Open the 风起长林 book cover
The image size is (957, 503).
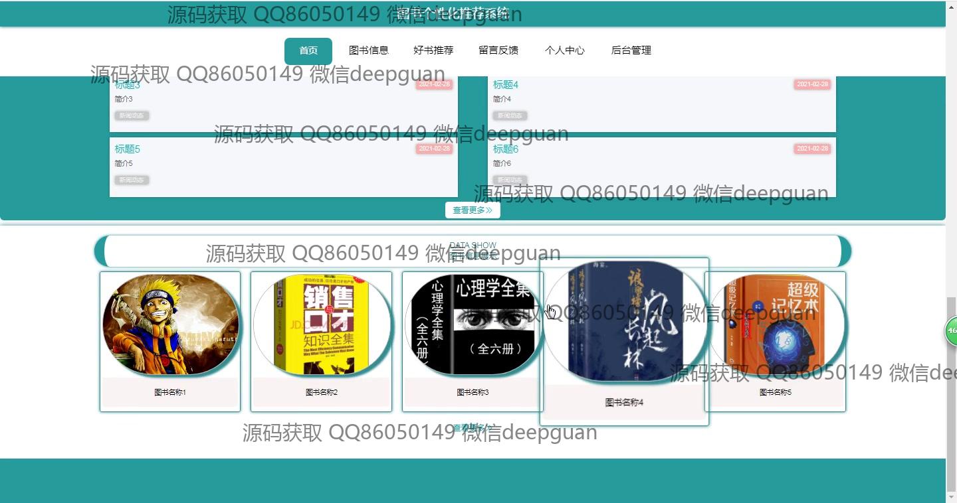pos(624,322)
